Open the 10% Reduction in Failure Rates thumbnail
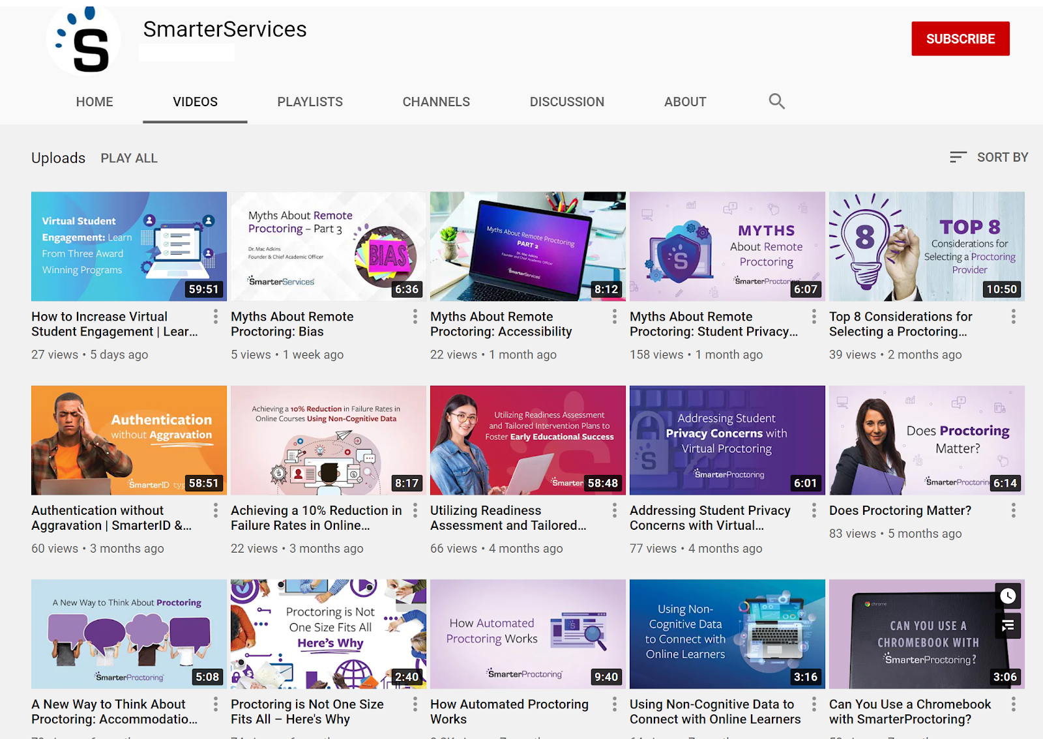The width and height of the screenshot is (1043, 739). (329, 441)
